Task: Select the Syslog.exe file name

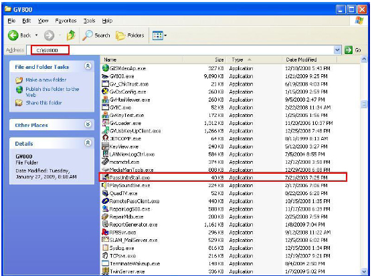Action: (x=122, y=248)
